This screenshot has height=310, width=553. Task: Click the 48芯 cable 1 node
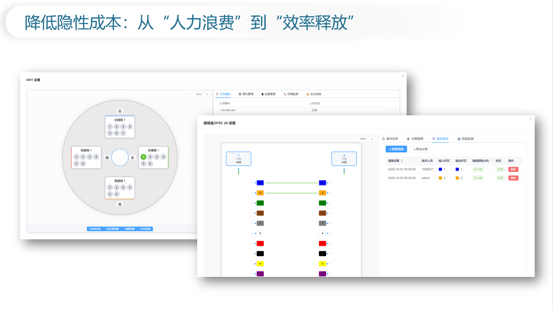click(x=238, y=159)
